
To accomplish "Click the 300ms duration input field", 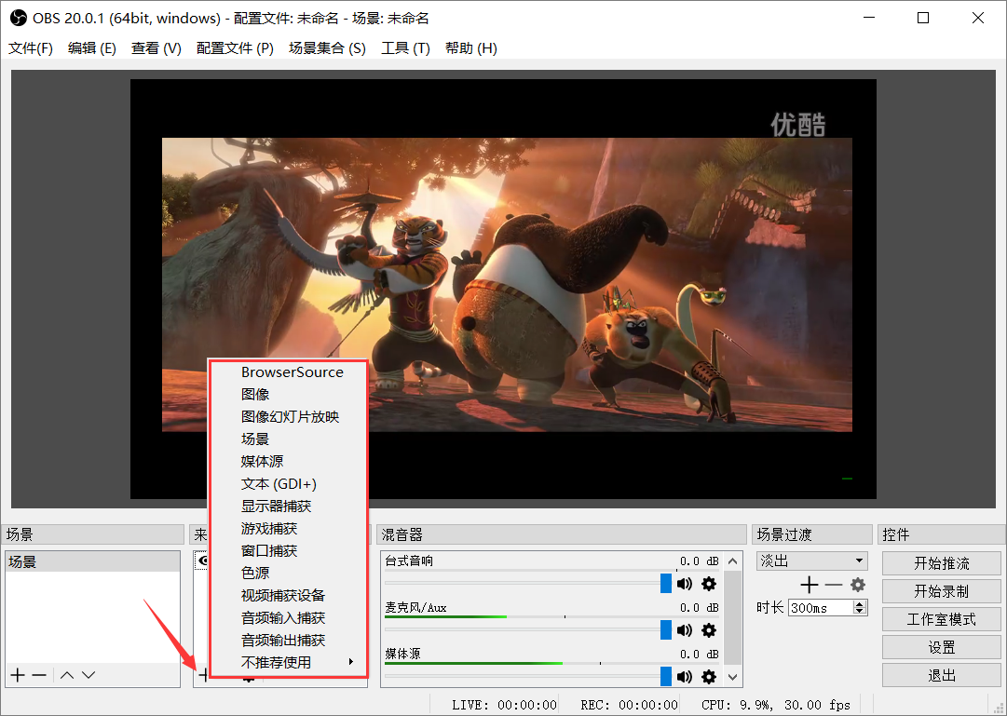I will pyautogui.click(x=822, y=607).
